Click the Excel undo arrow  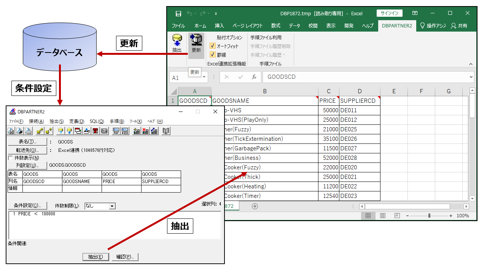click(190, 14)
